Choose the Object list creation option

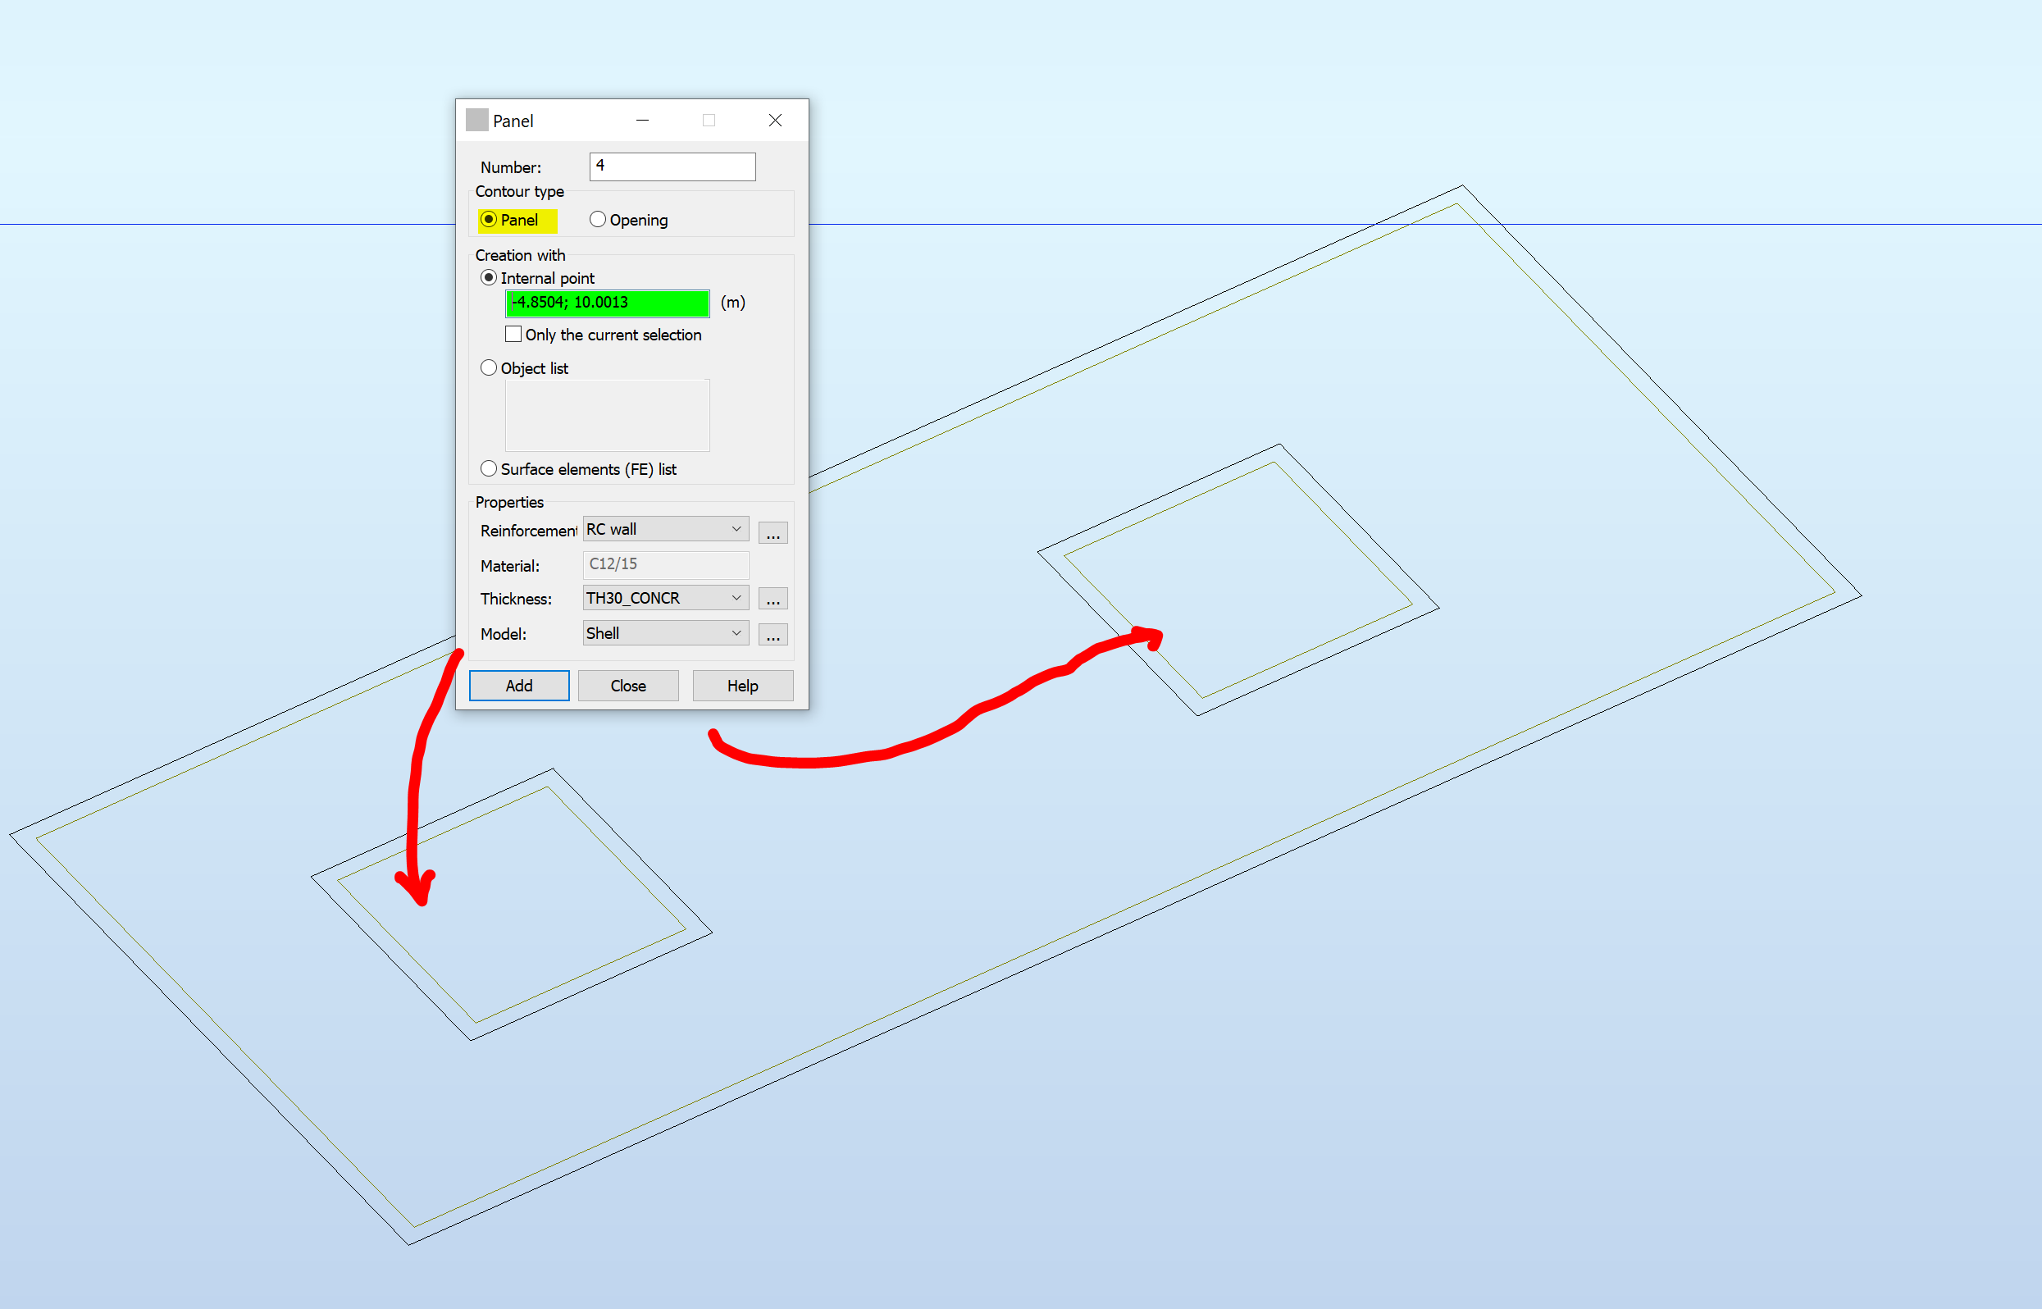pos(489,368)
